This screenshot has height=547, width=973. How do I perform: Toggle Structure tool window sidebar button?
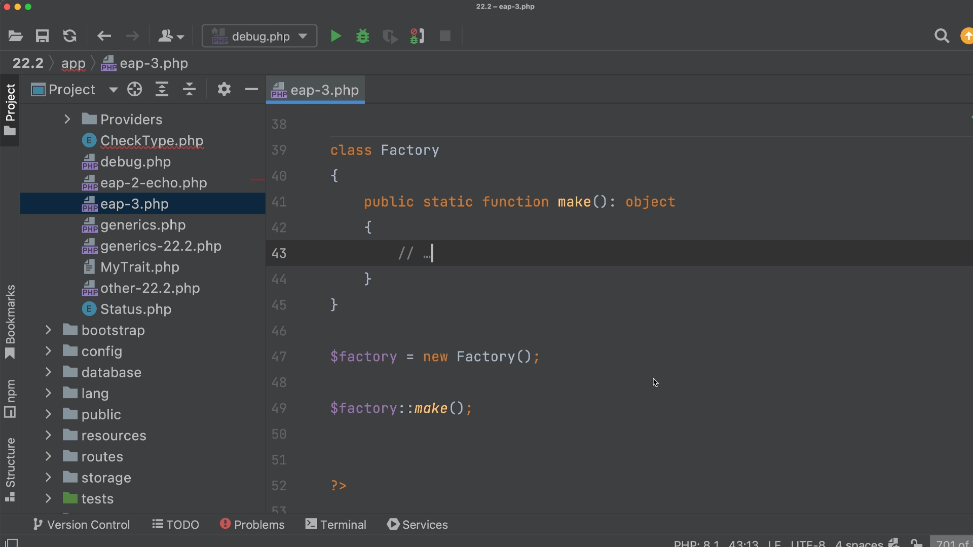pyautogui.click(x=10, y=469)
